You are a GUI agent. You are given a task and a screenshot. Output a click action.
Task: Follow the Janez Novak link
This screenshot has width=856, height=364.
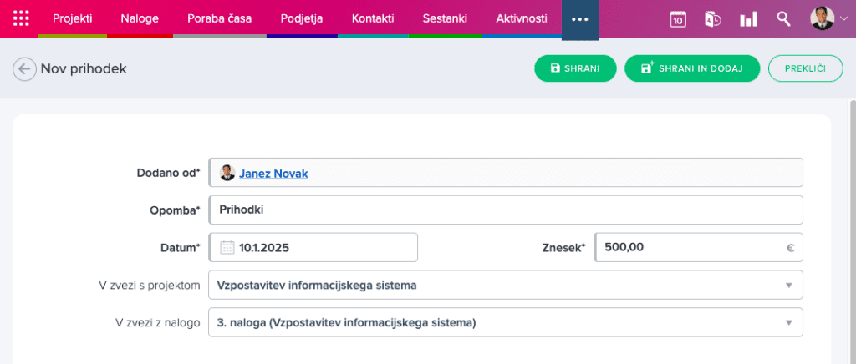(273, 174)
